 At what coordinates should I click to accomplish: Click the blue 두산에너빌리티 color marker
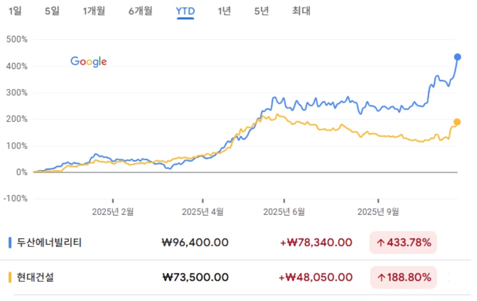(x=10, y=243)
